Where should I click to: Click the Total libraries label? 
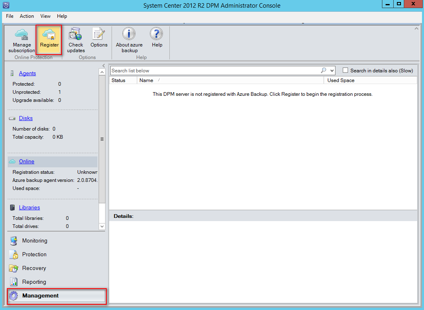pos(28,218)
